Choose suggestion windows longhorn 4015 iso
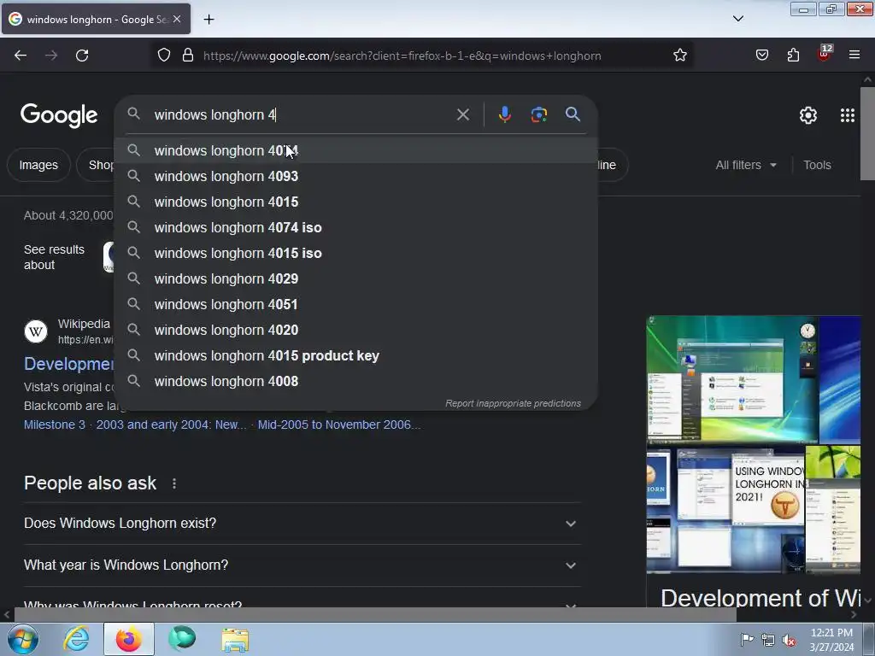Image resolution: width=875 pixels, height=656 pixels. pyautogui.click(x=356, y=253)
